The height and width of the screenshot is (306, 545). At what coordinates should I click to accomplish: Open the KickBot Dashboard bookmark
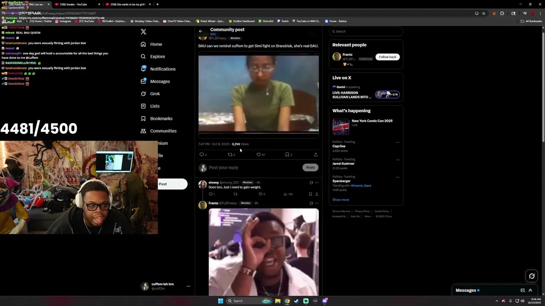(x=242, y=21)
